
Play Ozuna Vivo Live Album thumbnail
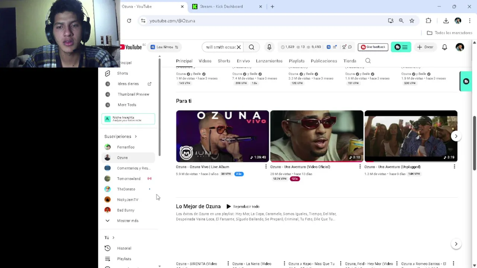click(222, 136)
